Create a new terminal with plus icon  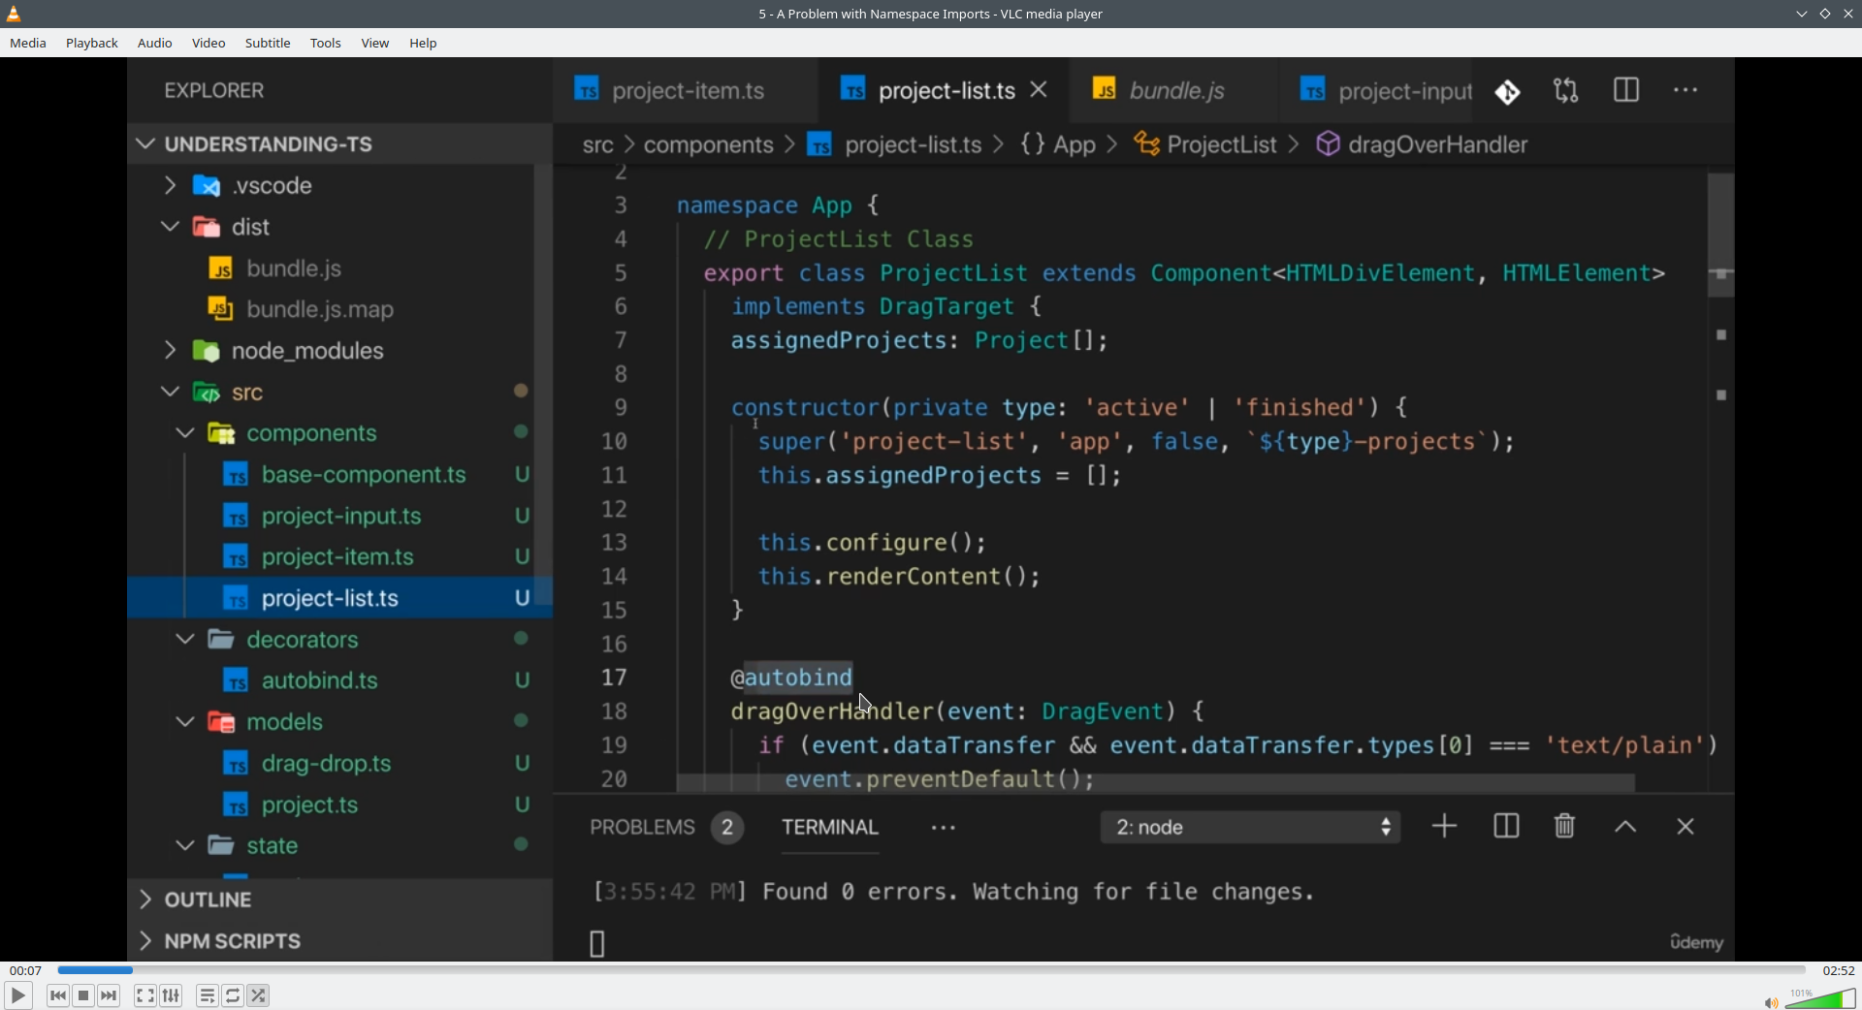tap(1445, 827)
